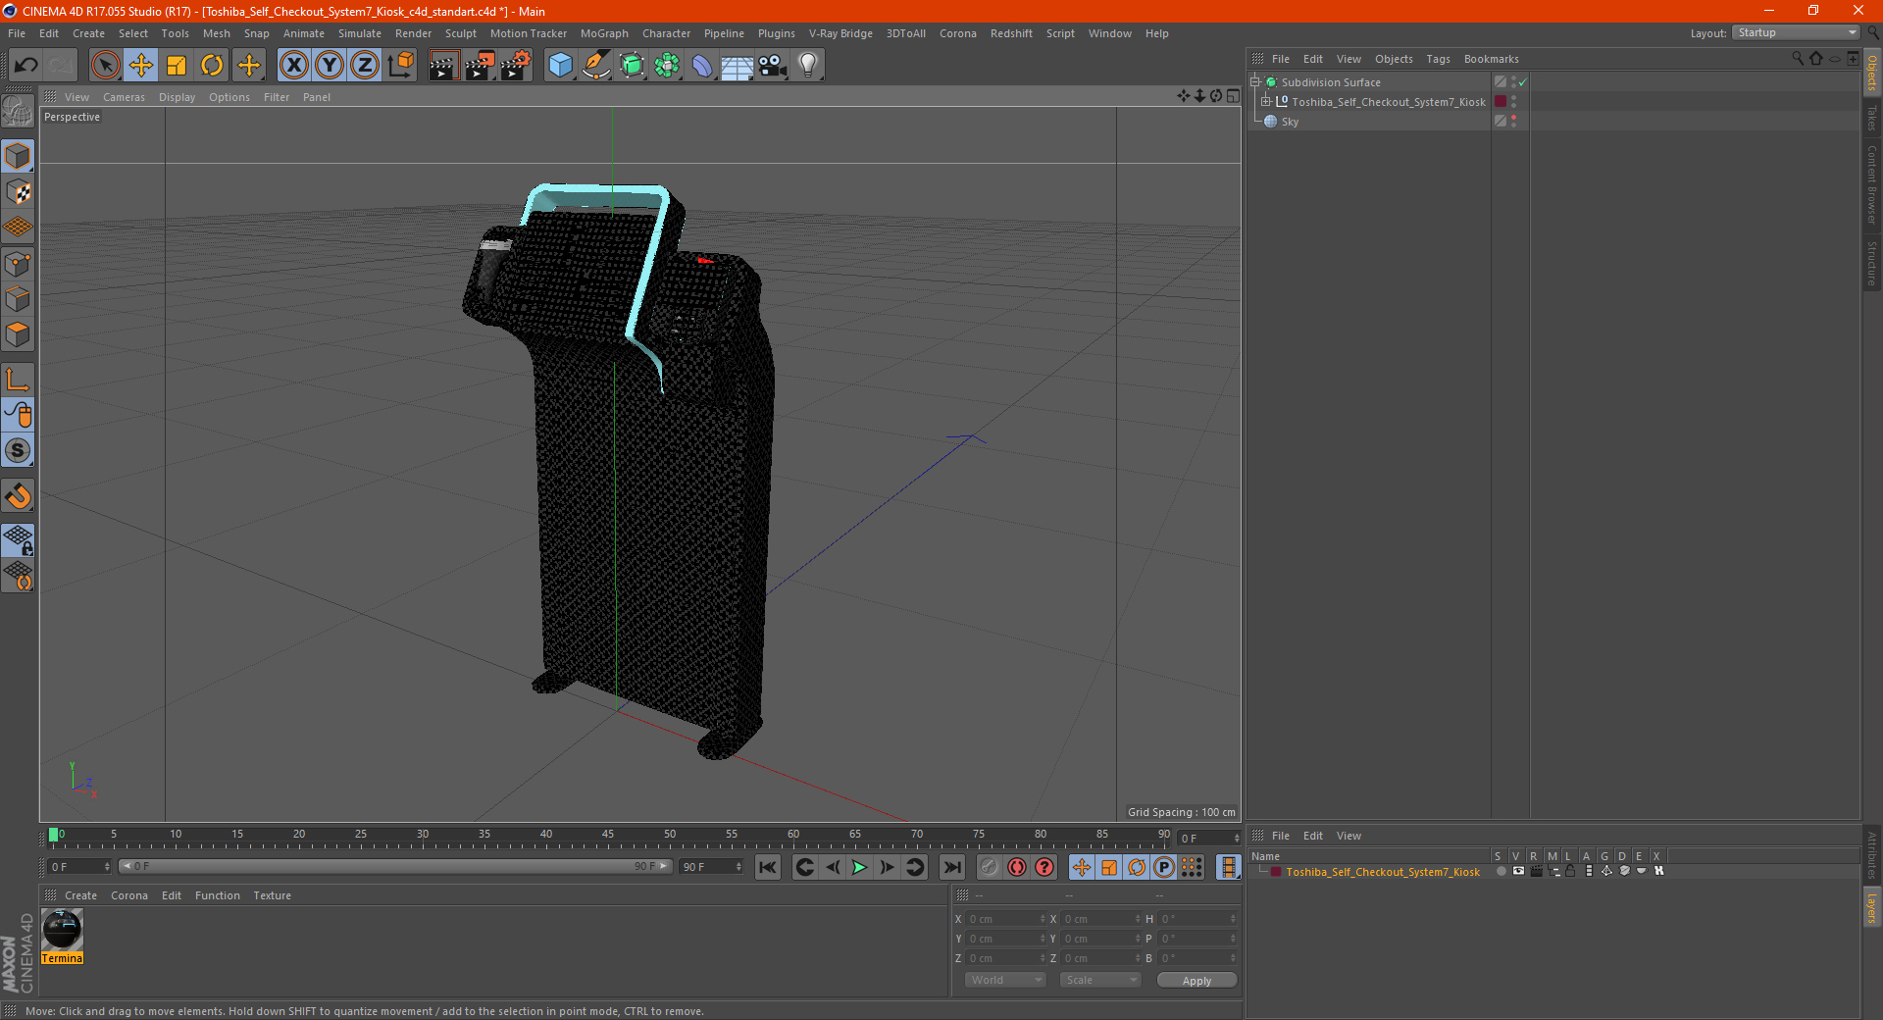Select the Rotate tool
1883x1020 pixels.
pos(212,66)
